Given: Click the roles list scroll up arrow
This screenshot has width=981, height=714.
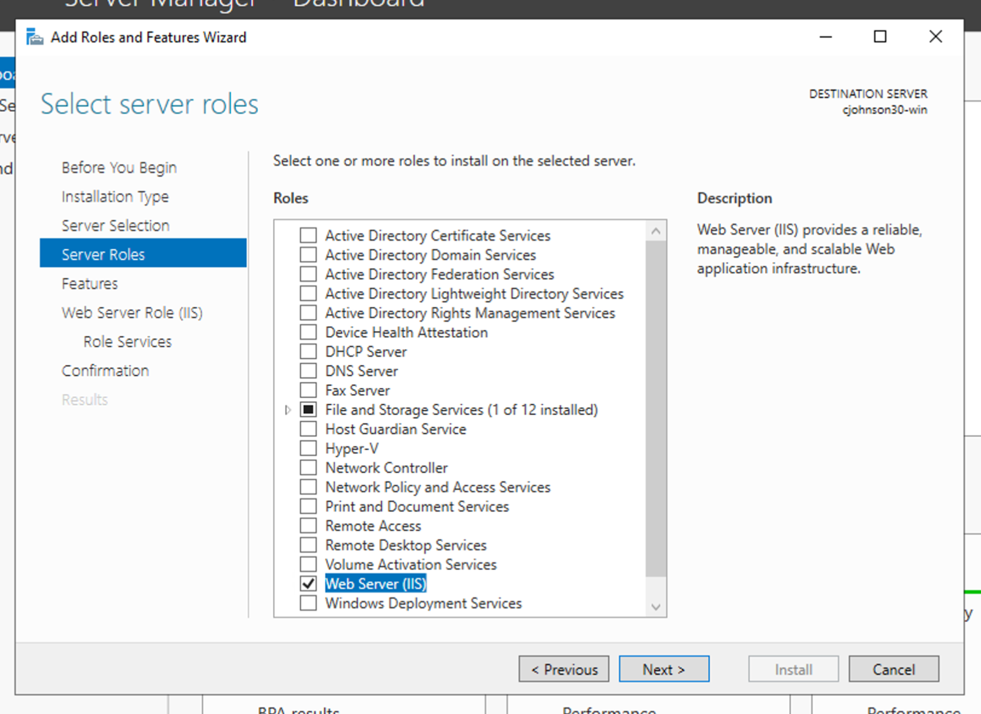Looking at the screenshot, I should pos(656,231).
